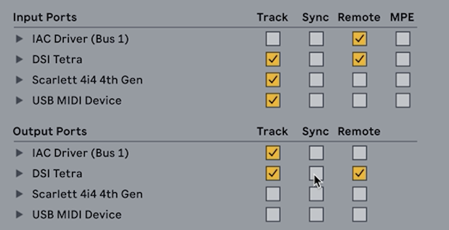Select the DSI Tetra output port label
This screenshot has width=449, height=230.
pos(57,174)
